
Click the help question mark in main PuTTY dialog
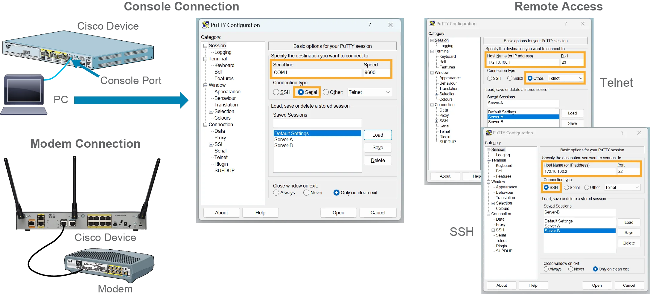pyautogui.click(x=369, y=25)
